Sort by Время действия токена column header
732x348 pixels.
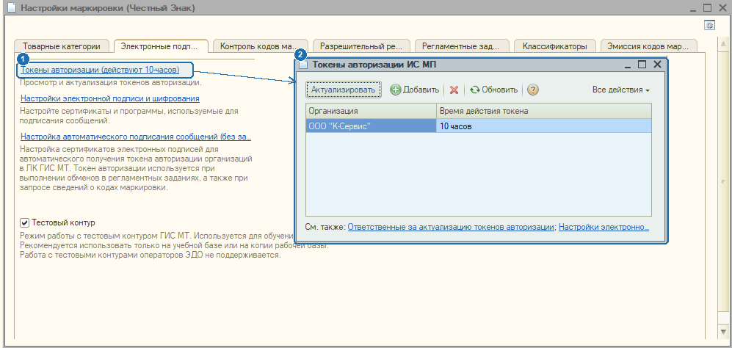click(x=544, y=111)
